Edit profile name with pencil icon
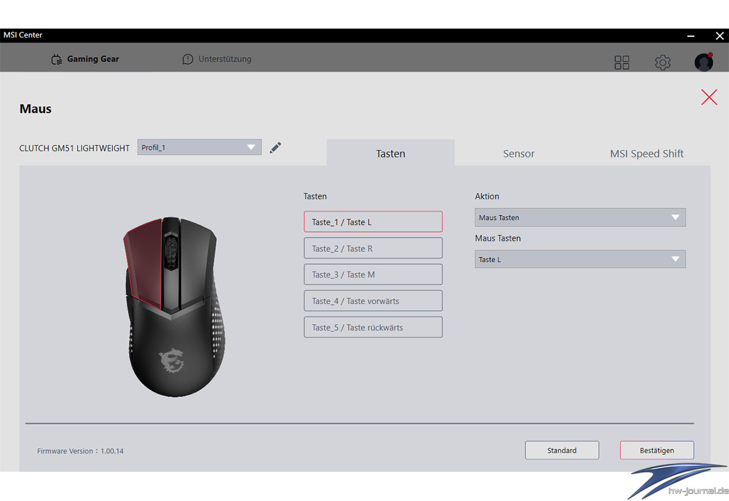The width and height of the screenshot is (729, 501). [x=275, y=148]
